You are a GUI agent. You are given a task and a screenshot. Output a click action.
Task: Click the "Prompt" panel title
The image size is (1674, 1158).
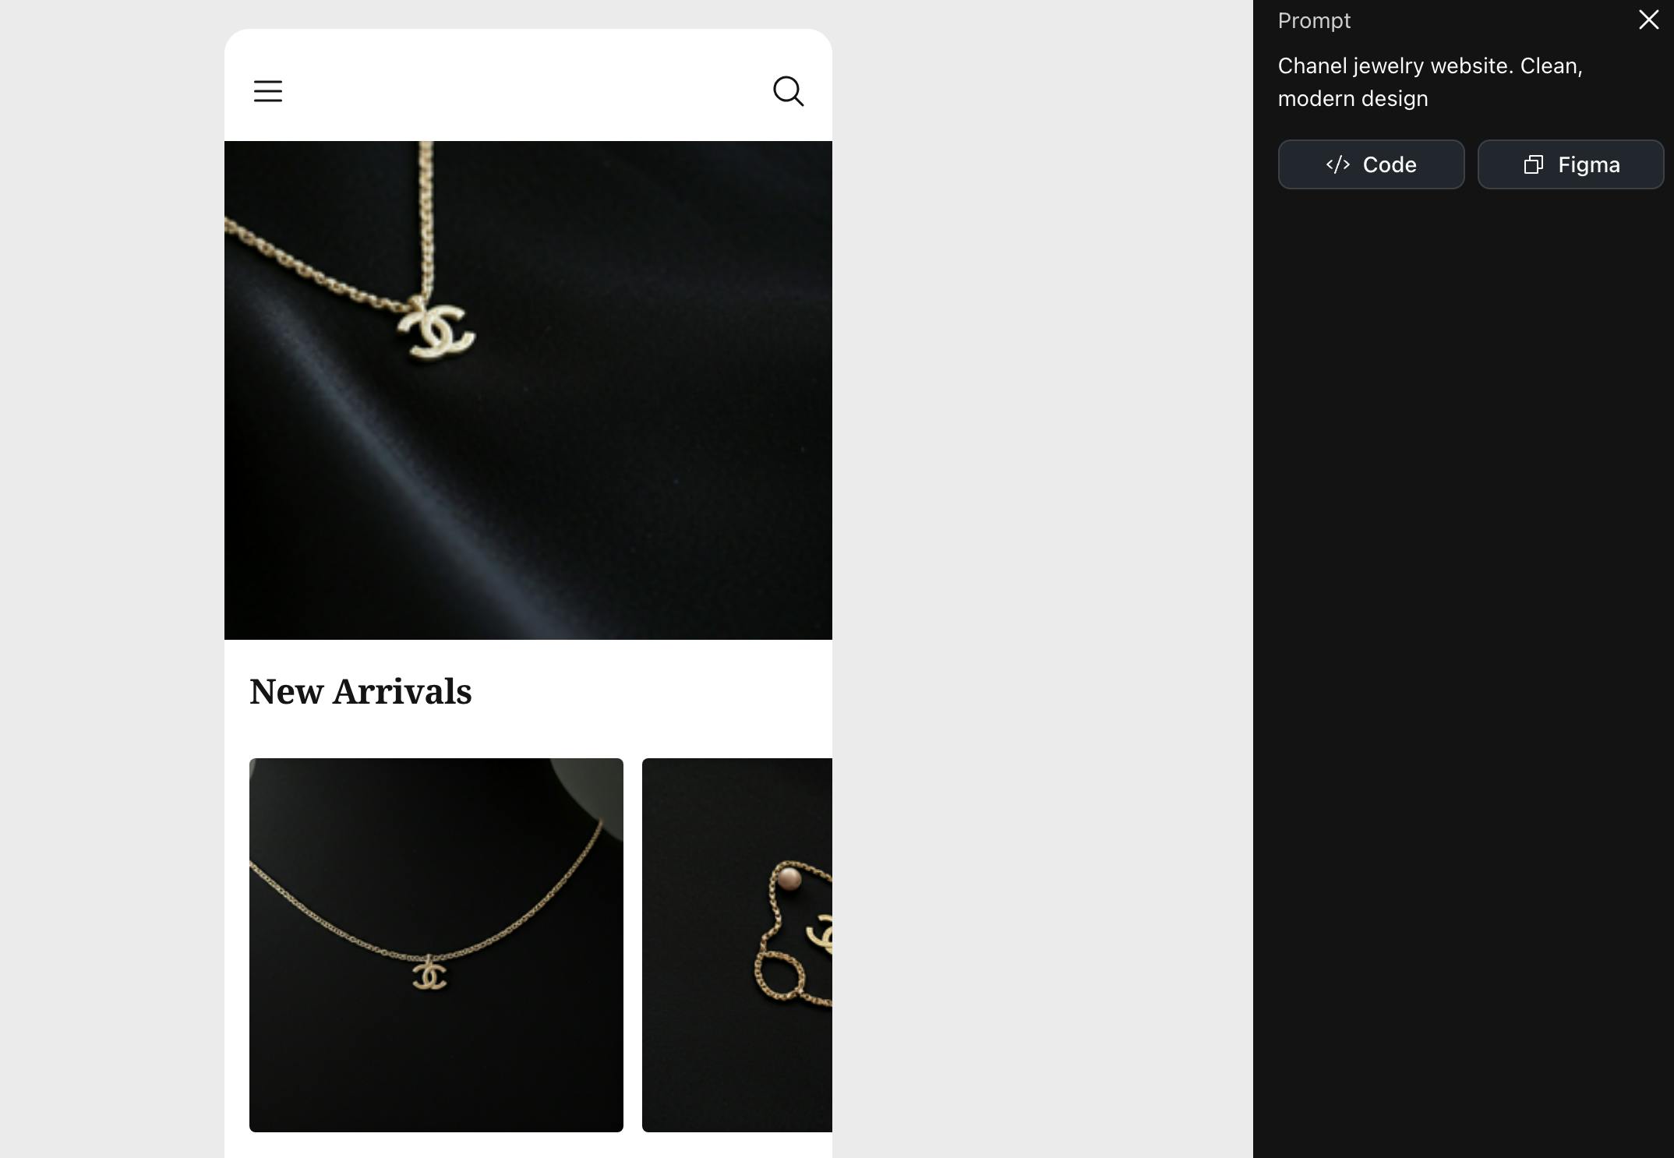click(1314, 20)
